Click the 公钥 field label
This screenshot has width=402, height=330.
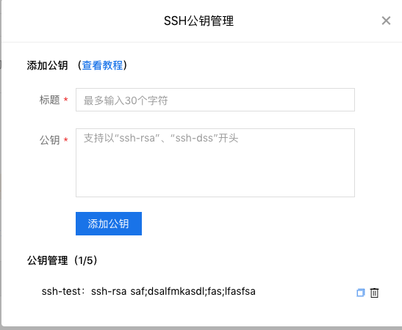click(49, 140)
